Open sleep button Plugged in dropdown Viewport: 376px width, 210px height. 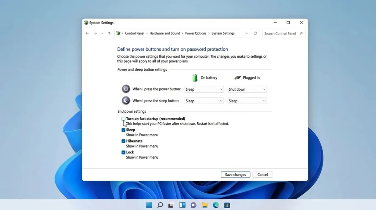247,101
